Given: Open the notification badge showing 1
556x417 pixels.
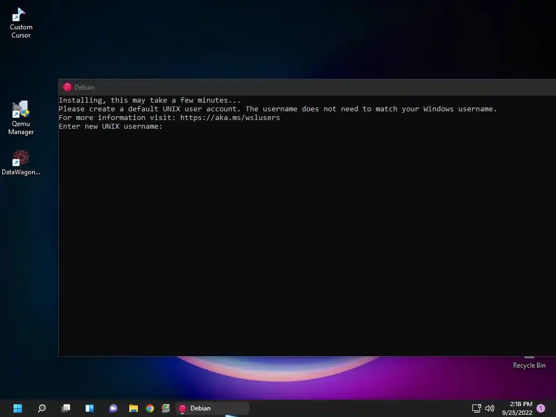Looking at the screenshot, I should tap(541, 408).
